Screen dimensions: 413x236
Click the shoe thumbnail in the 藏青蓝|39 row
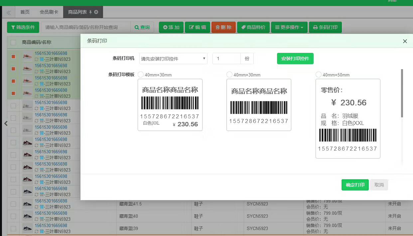point(28,228)
